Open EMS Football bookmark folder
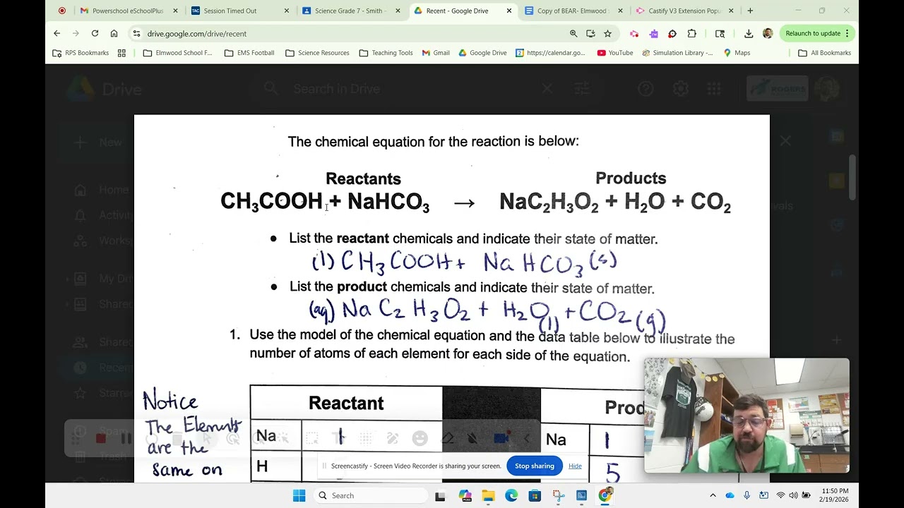Screen dimensions: 904x508 [x=249, y=53]
